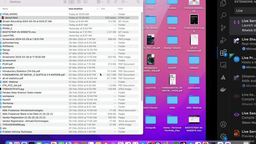Select AWS -Webinar folder on desktop
Screen dimensions: 256x144
[194, 102]
